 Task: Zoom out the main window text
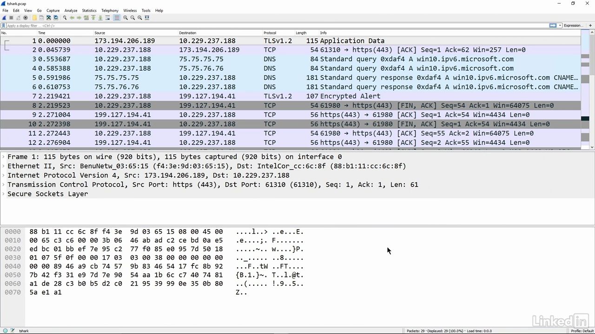pyautogui.click(x=132, y=18)
